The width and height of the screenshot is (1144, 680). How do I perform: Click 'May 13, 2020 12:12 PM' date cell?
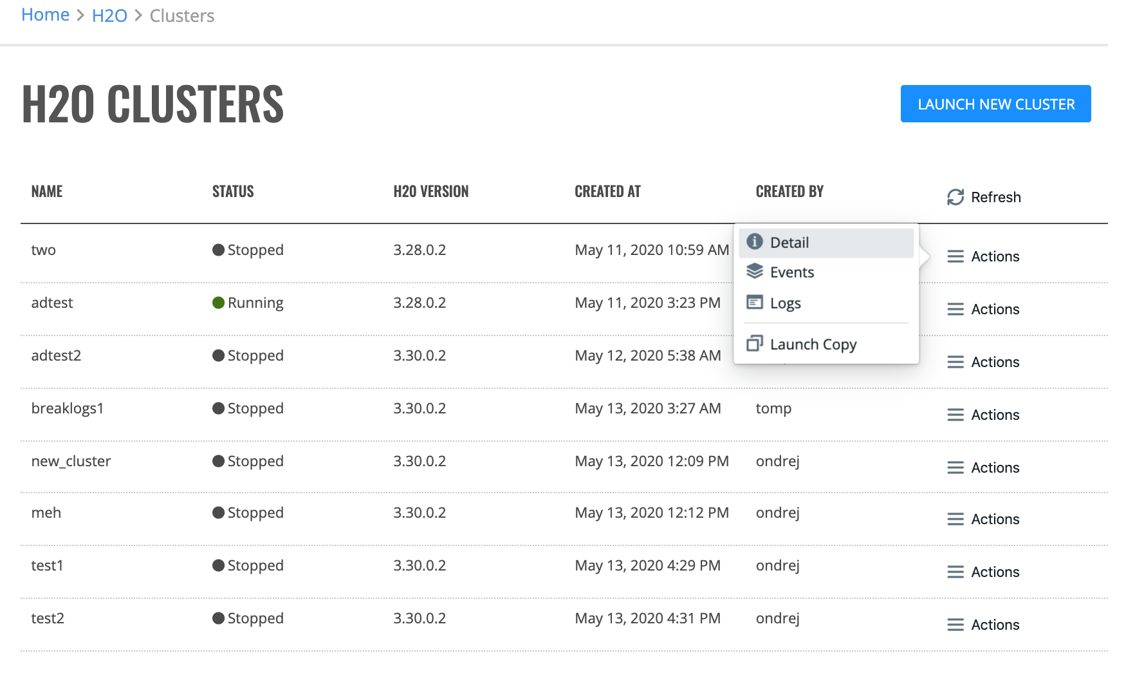(652, 513)
